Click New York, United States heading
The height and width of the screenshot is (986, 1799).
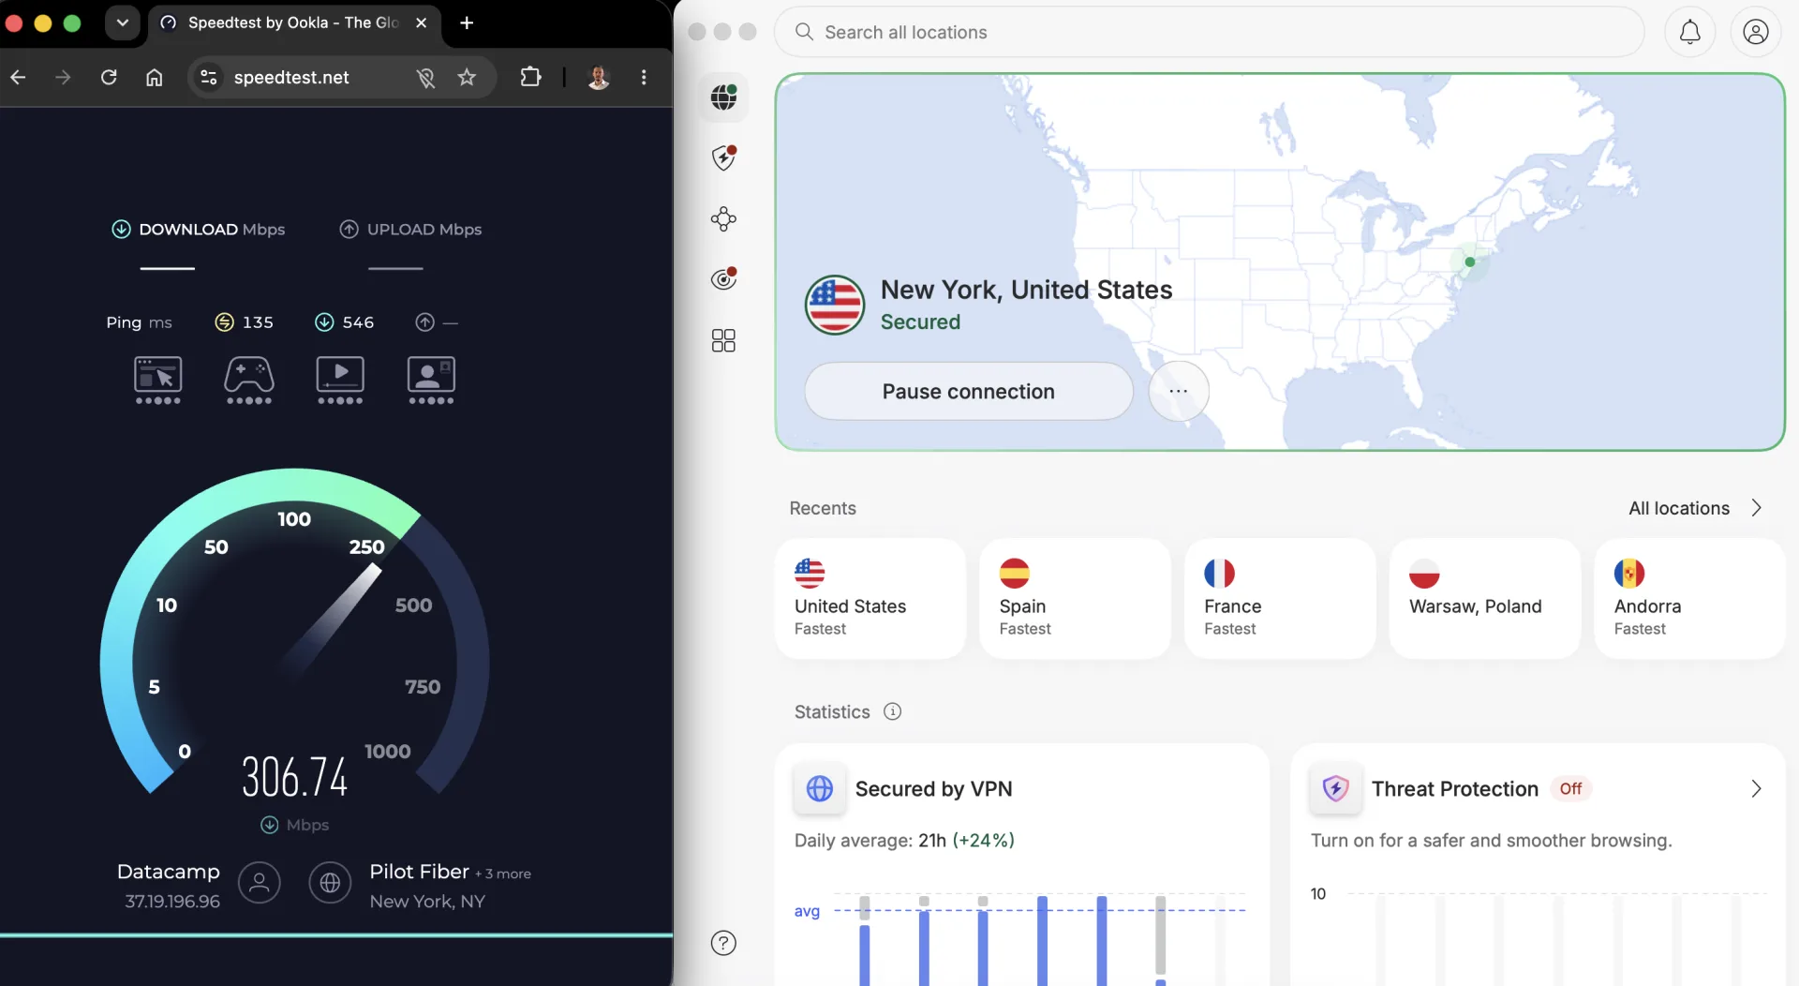tap(1026, 290)
